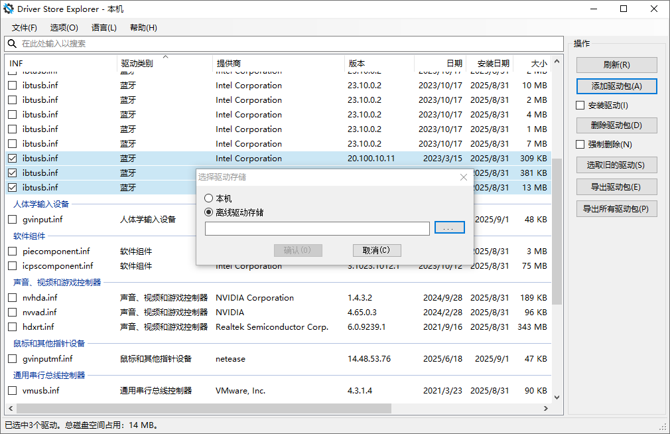670x434 pixels.
Task: Select the 离线驱动存储 radio button
Action: point(210,214)
